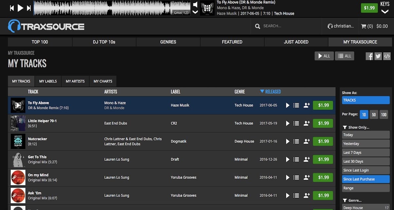Mute the audio with the volume icon

click(195, 5)
